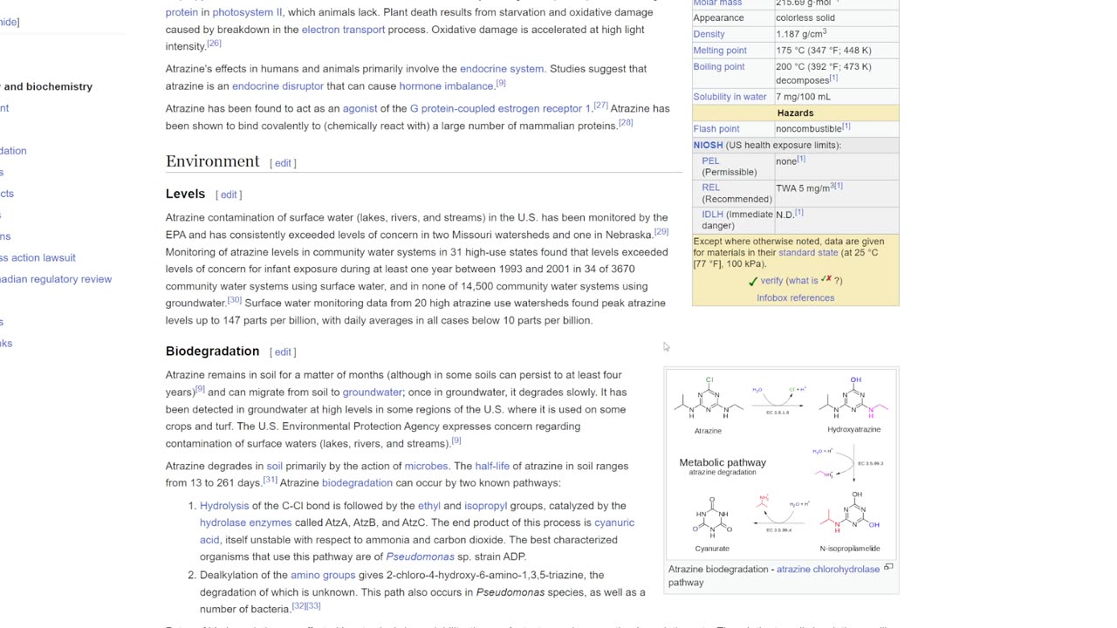Open sidebar 'regulatory review' contents entry
1117x628 pixels.
click(x=56, y=279)
